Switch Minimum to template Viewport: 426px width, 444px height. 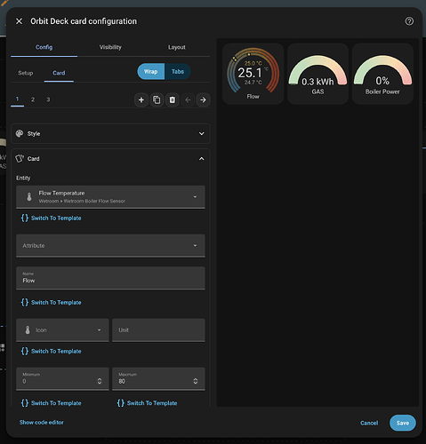(x=52, y=403)
